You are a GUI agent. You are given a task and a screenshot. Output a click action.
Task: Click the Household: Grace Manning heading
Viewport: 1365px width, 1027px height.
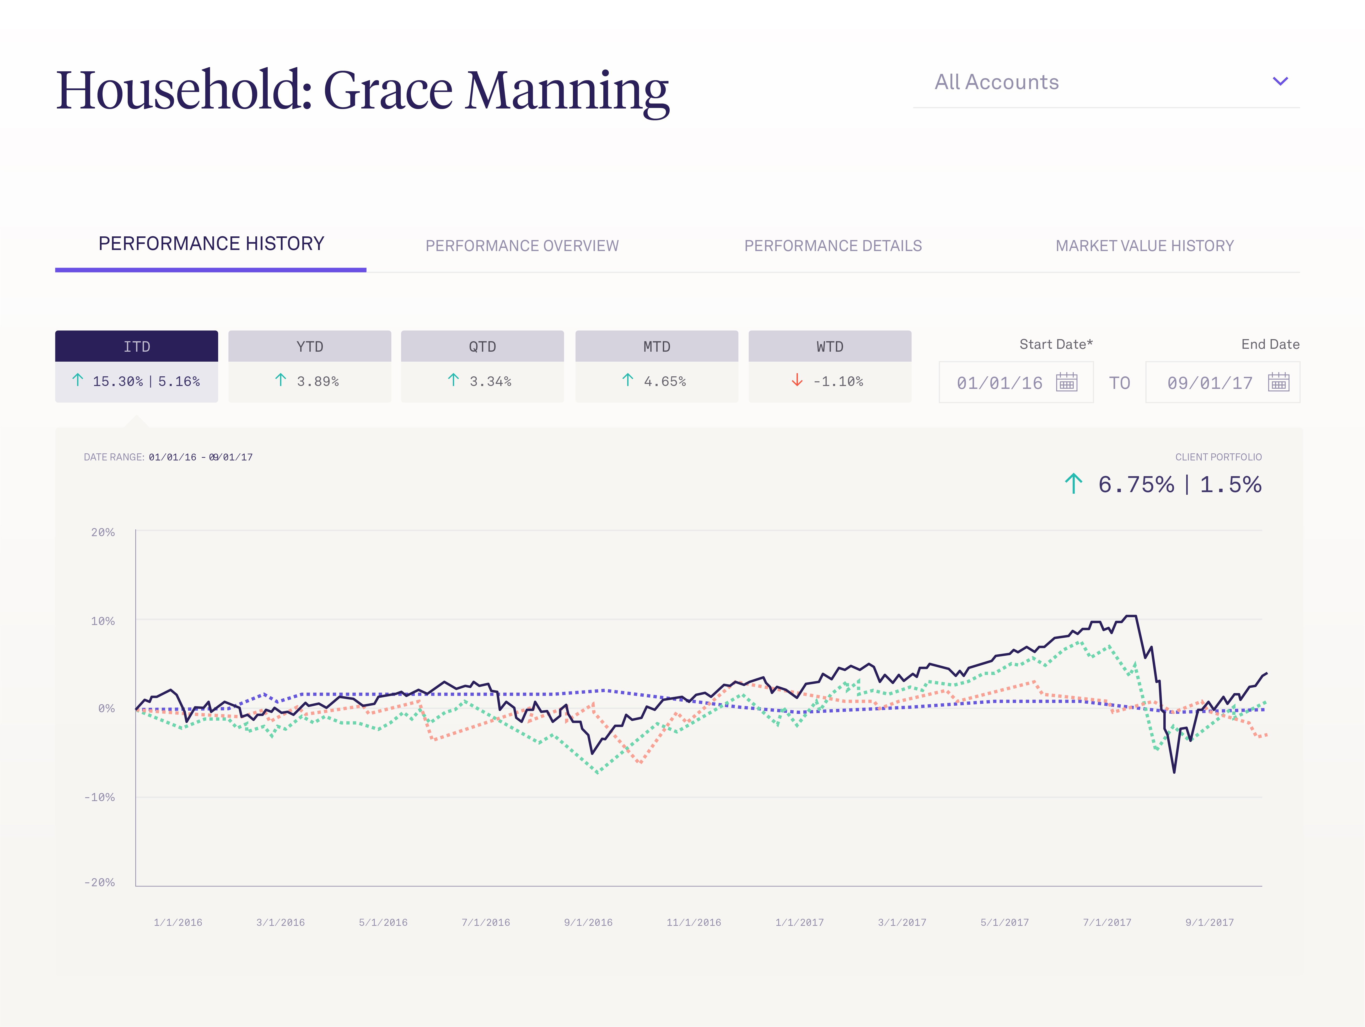coord(362,91)
